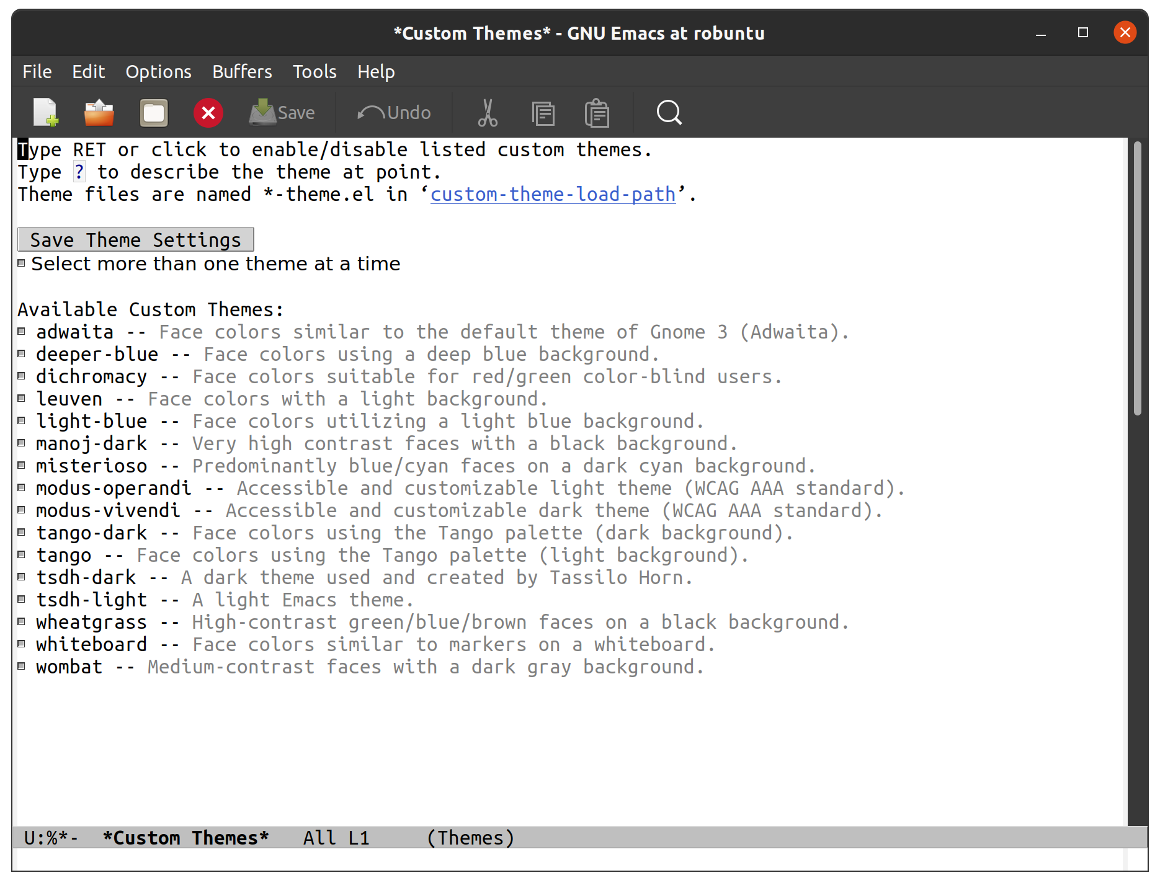Click the Paste clipboard icon
Viewport: 1160px width, 883px height.
(x=597, y=113)
